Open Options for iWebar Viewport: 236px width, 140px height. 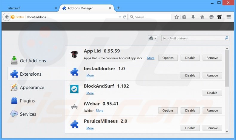click(168, 111)
